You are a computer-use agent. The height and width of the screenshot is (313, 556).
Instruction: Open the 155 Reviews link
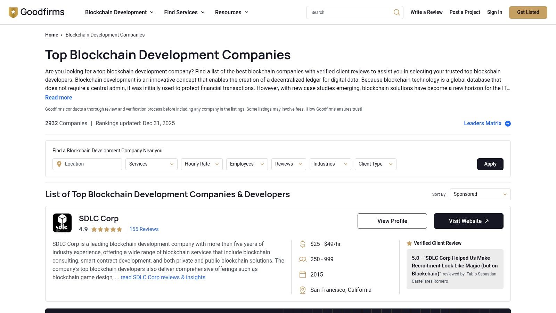pyautogui.click(x=144, y=229)
